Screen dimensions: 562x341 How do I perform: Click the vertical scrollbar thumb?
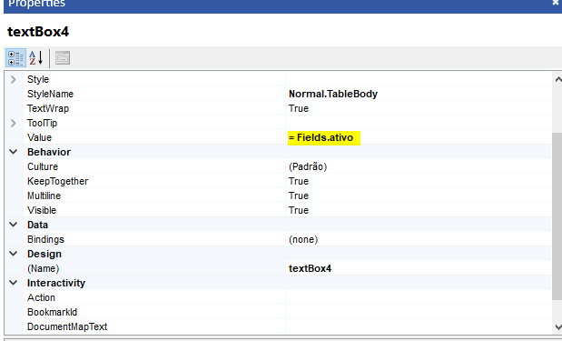pyautogui.click(x=557, y=216)
